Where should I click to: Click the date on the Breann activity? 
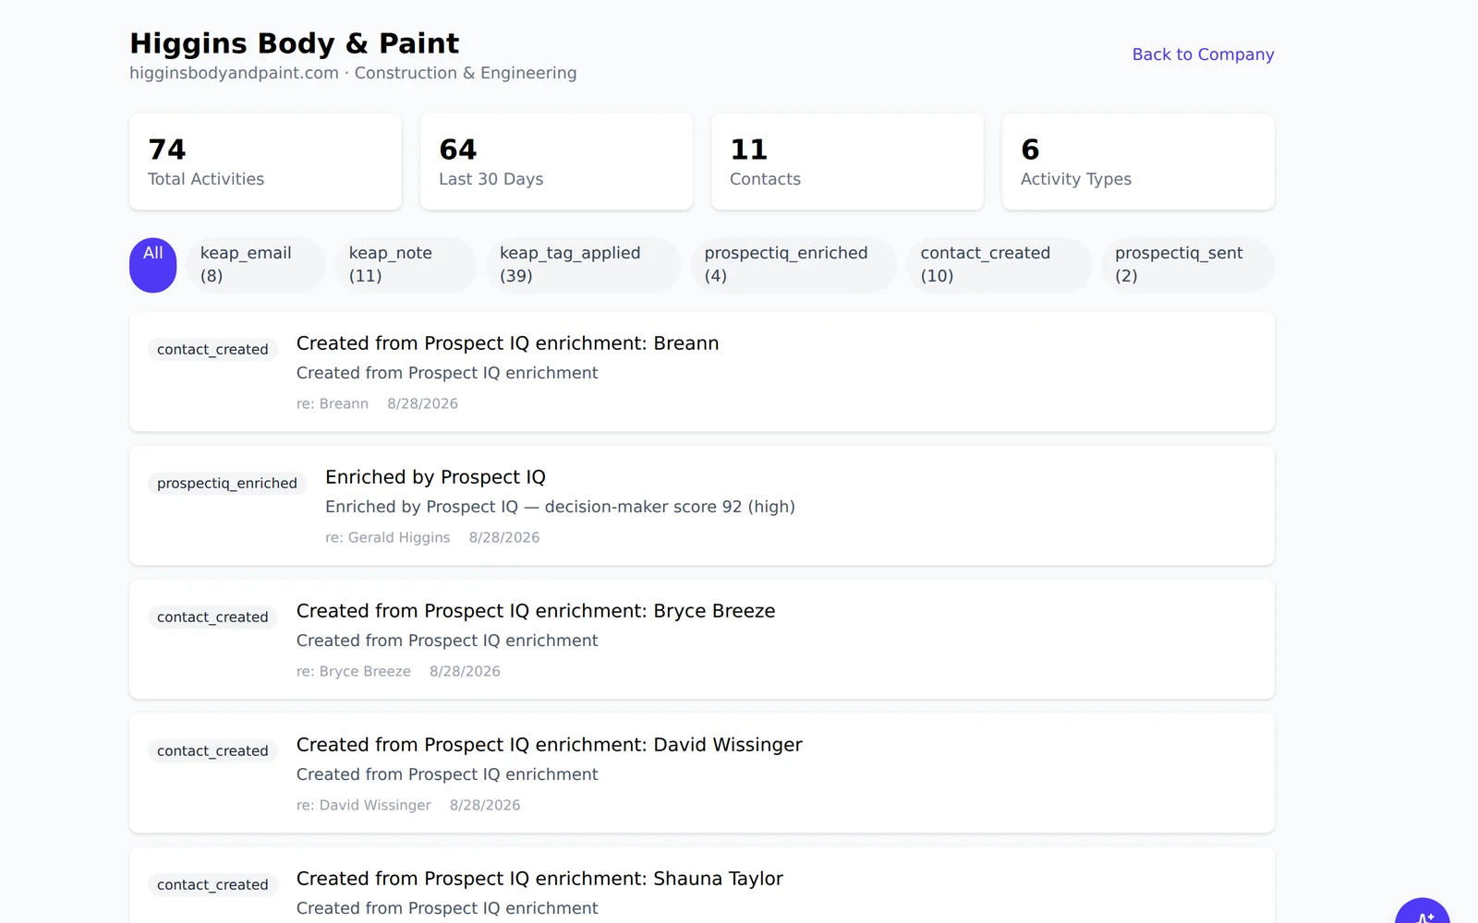tap(422, 403)
